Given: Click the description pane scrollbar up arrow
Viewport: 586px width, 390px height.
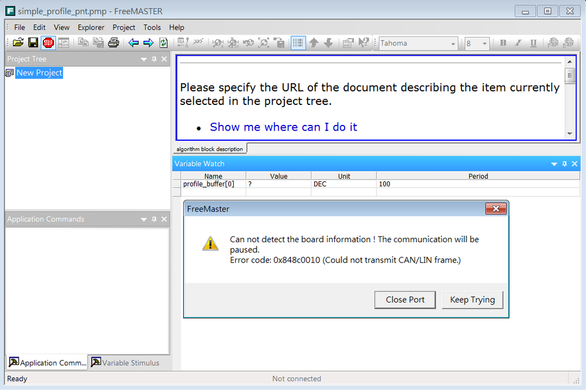Looking at the screenshot, I should click(x=570, y=62).
